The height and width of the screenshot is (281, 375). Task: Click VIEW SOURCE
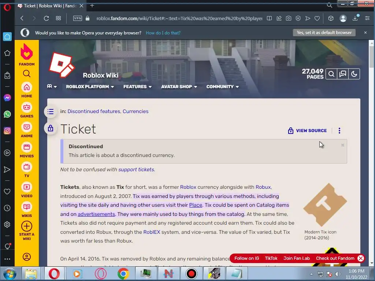tap(307, 131)
